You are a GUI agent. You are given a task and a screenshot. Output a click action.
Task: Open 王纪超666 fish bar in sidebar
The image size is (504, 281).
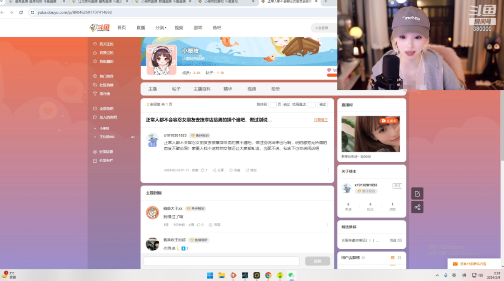coord(107,137)
